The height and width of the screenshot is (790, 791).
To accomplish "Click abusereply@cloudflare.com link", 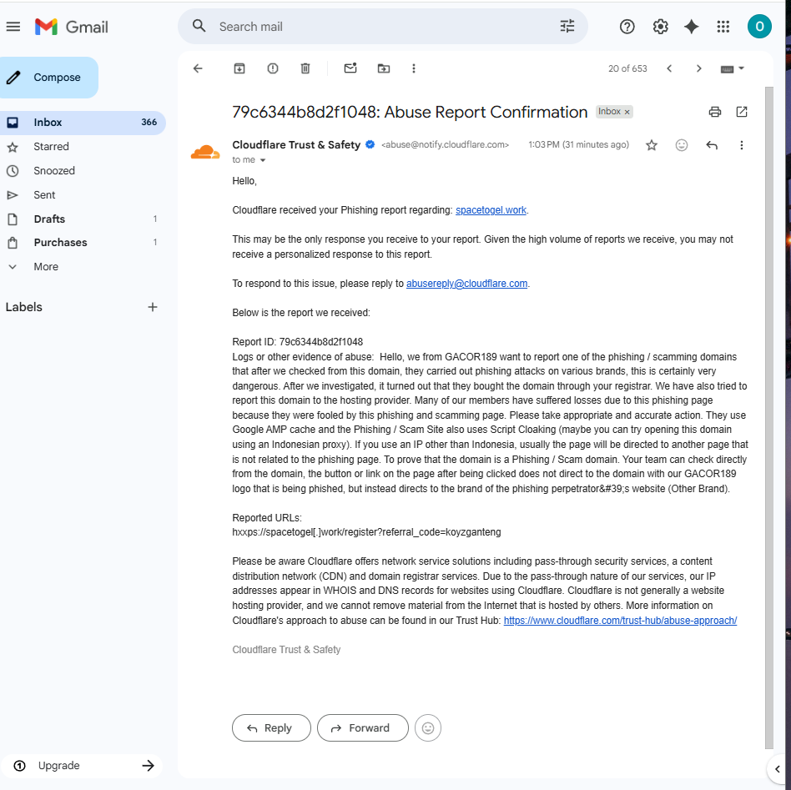I will pos(466,284).
